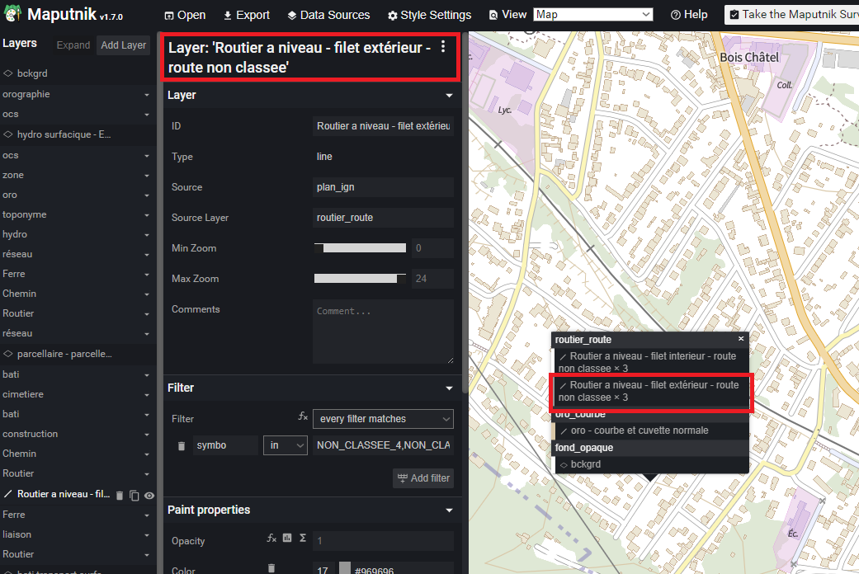Open the 'in' filter operator dropdown

(x=285, y=445)
